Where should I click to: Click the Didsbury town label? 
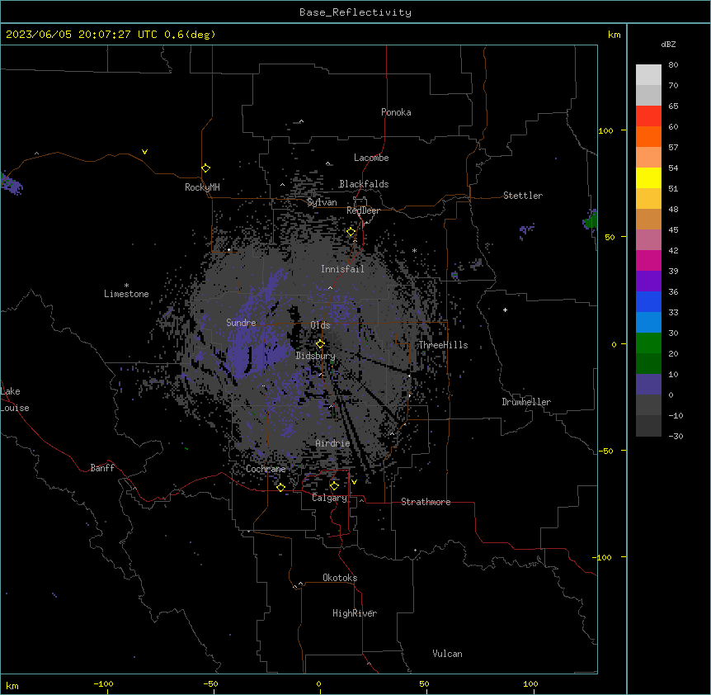[316, 356]
